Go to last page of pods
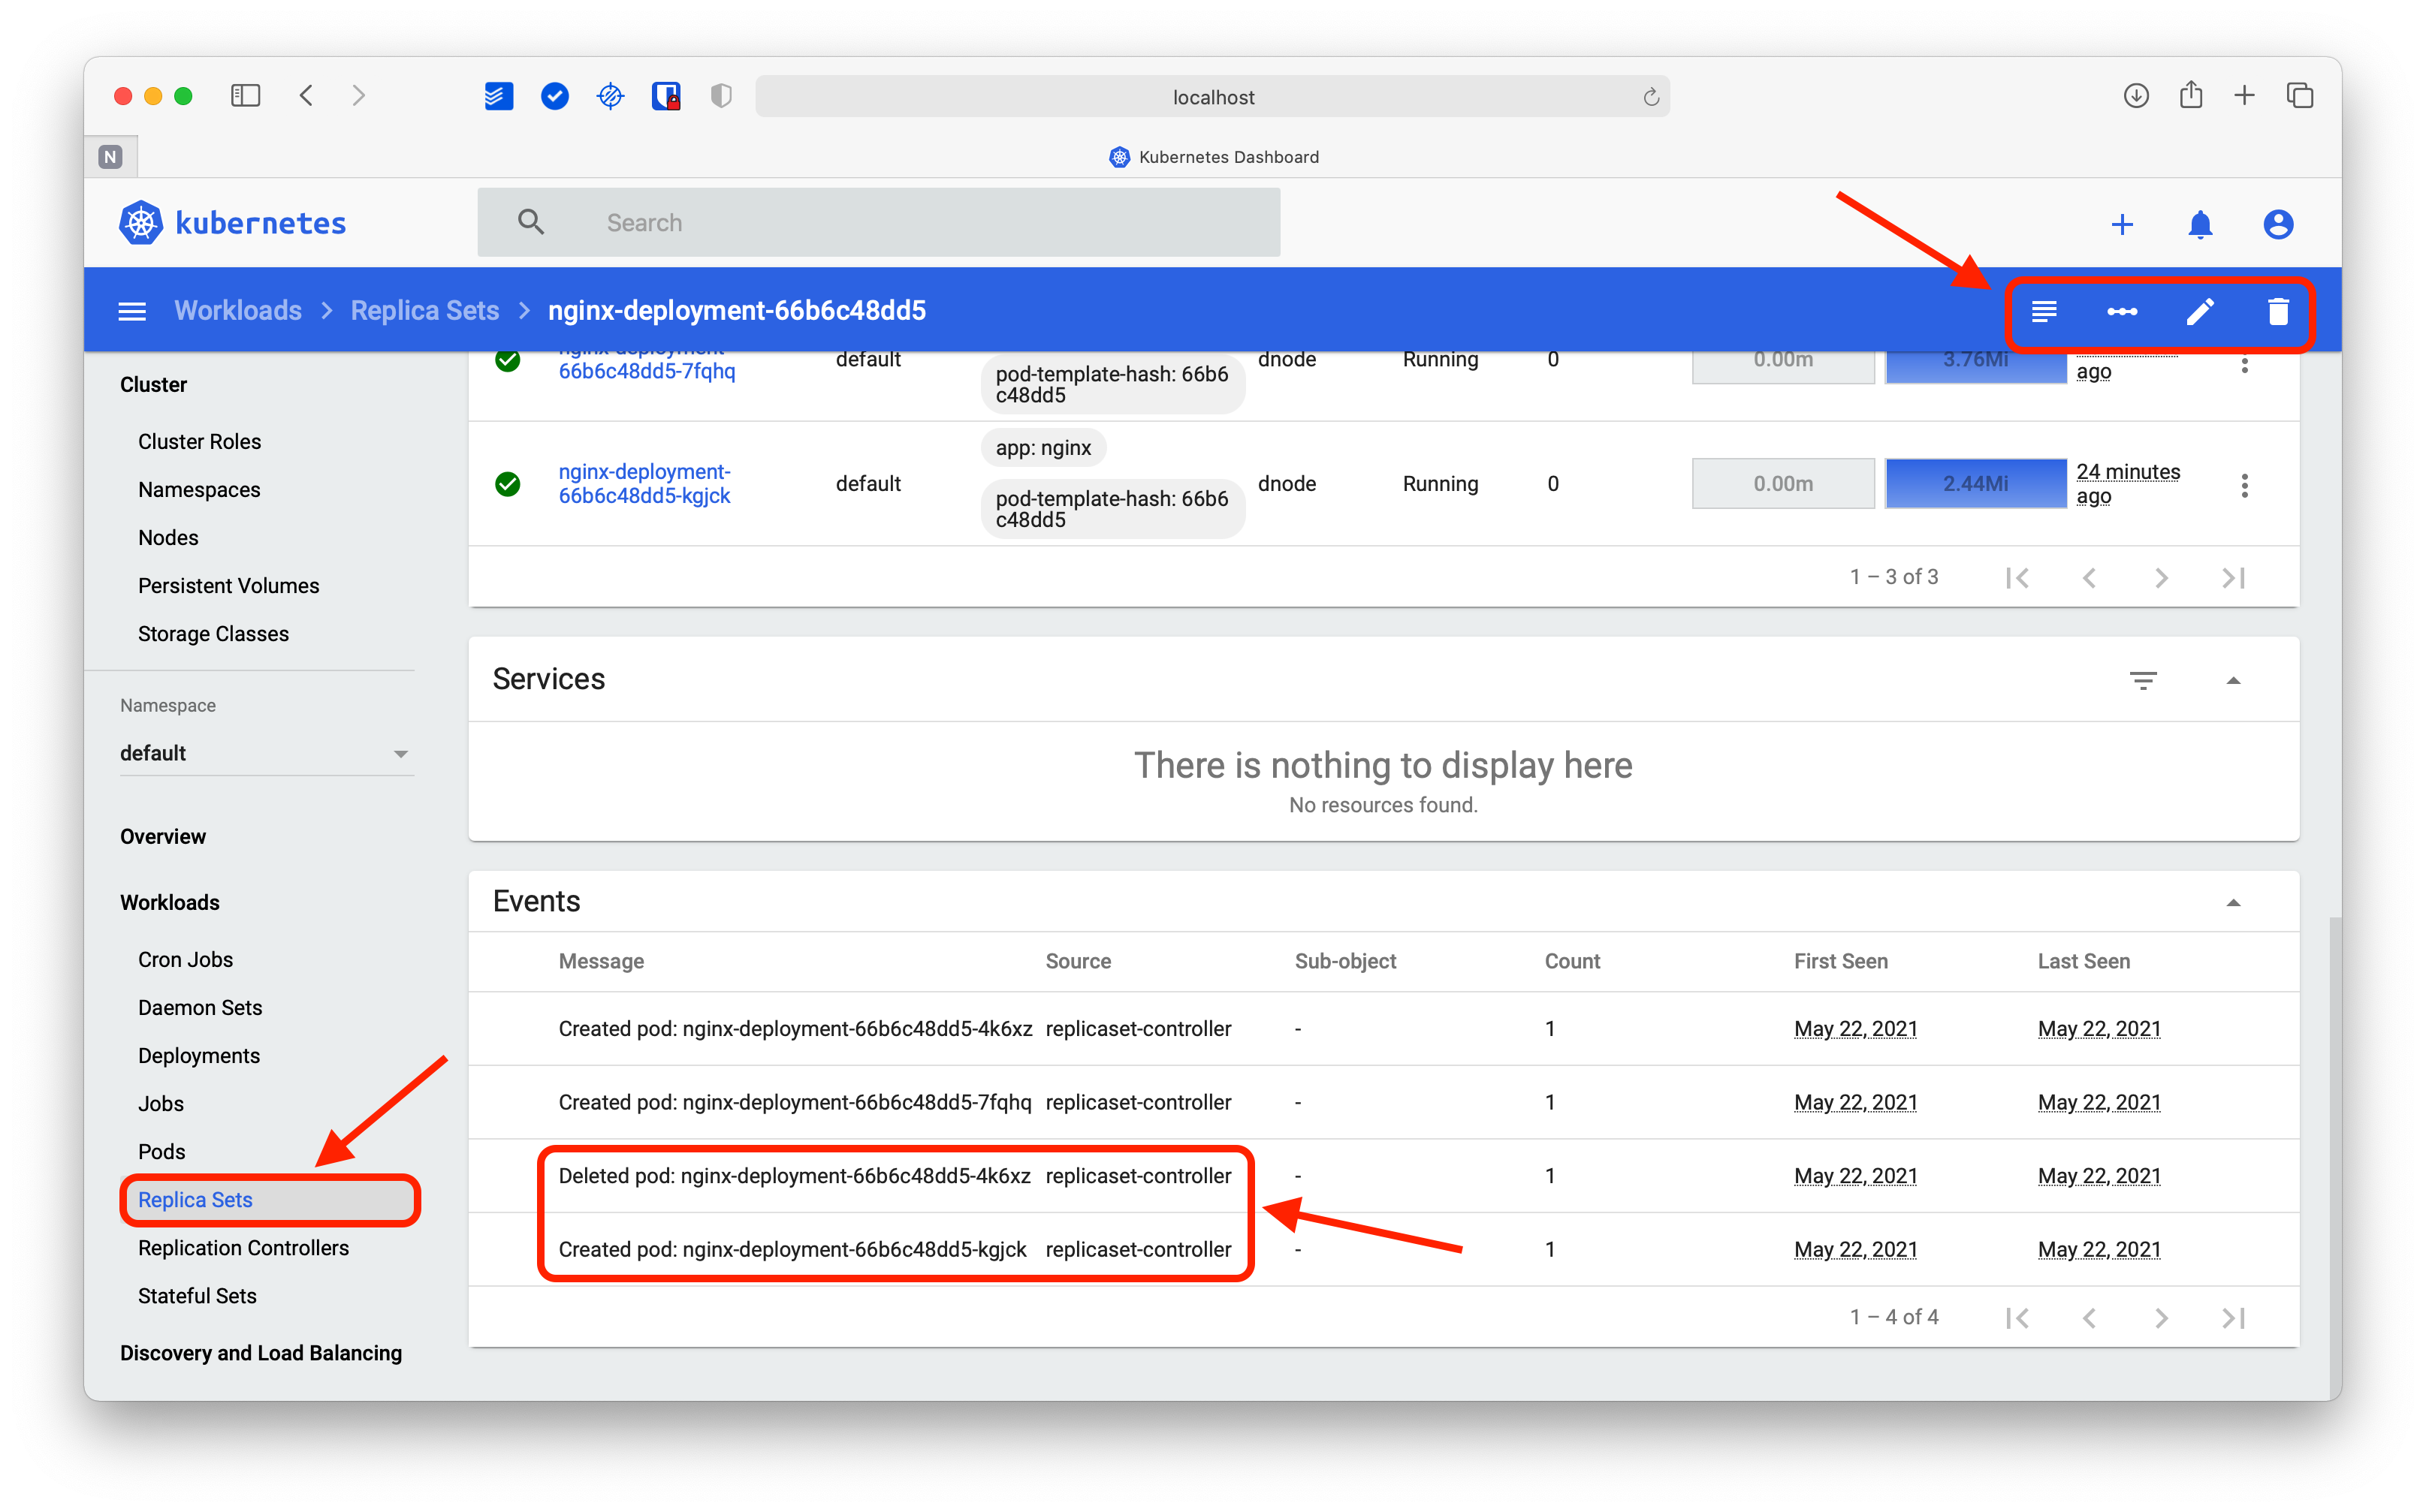Viewport: 2426px width, 1512px height. (2233, 578)
